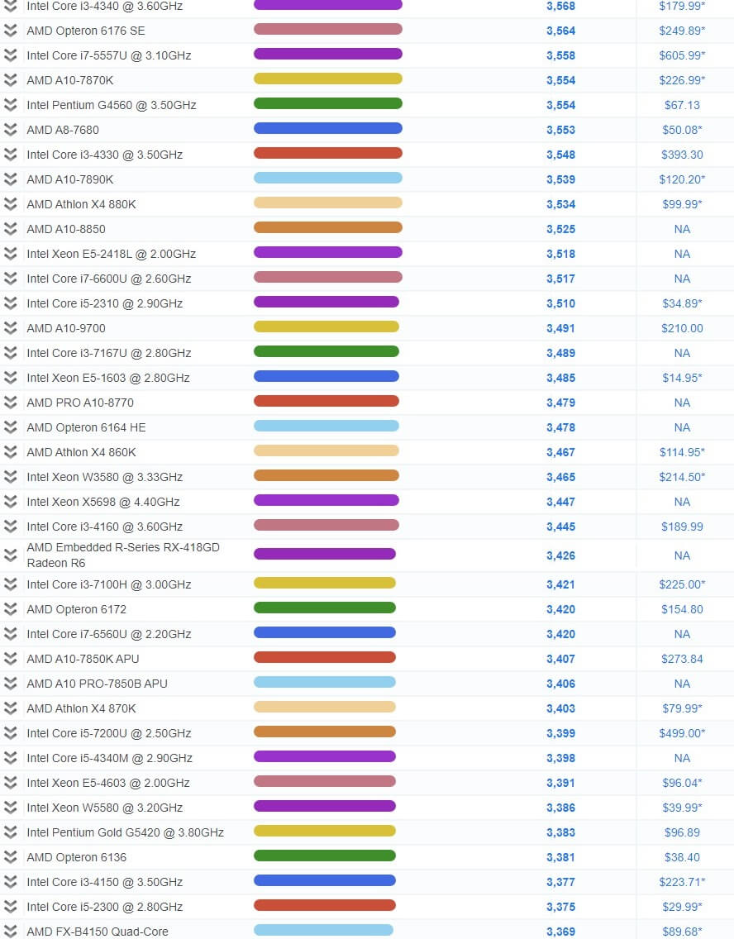Open Intel Pentium G4560 @ 3.50GHz link

tap(112, 106)
